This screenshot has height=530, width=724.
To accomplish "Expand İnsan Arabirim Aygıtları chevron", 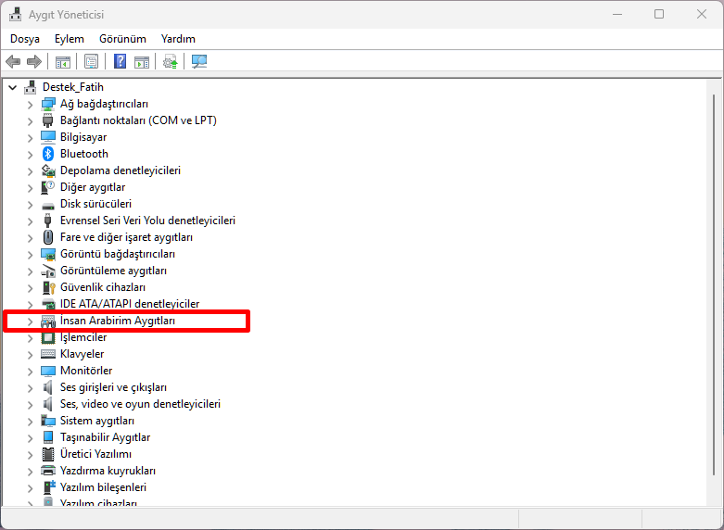I will (30, 322).
